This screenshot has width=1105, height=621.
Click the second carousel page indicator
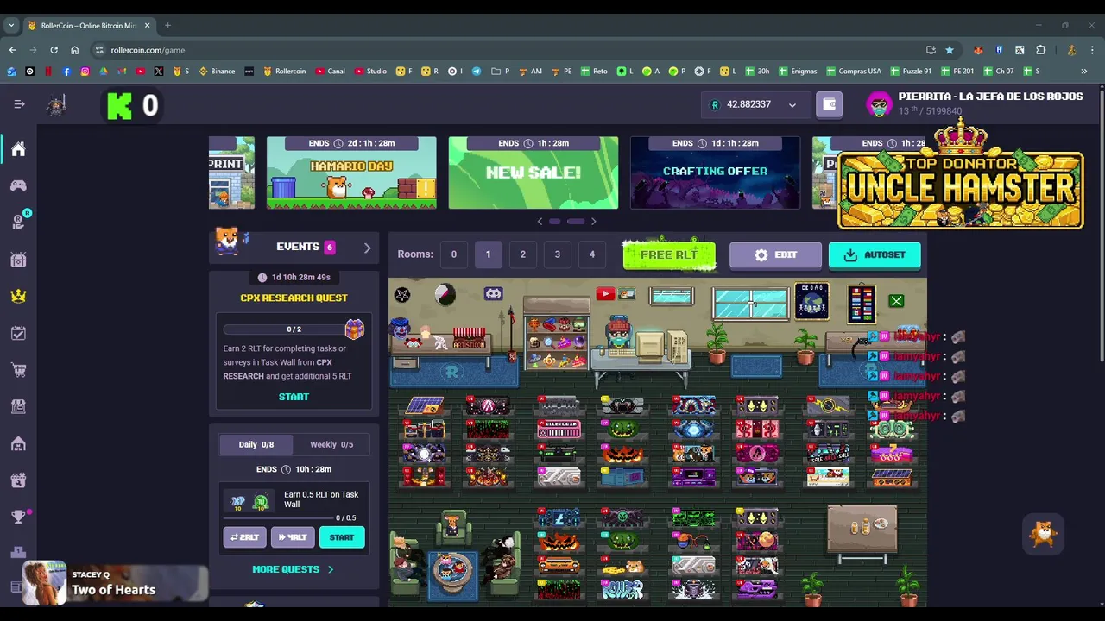576,222
